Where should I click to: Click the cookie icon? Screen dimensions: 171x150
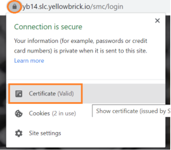tap(19, 113)
